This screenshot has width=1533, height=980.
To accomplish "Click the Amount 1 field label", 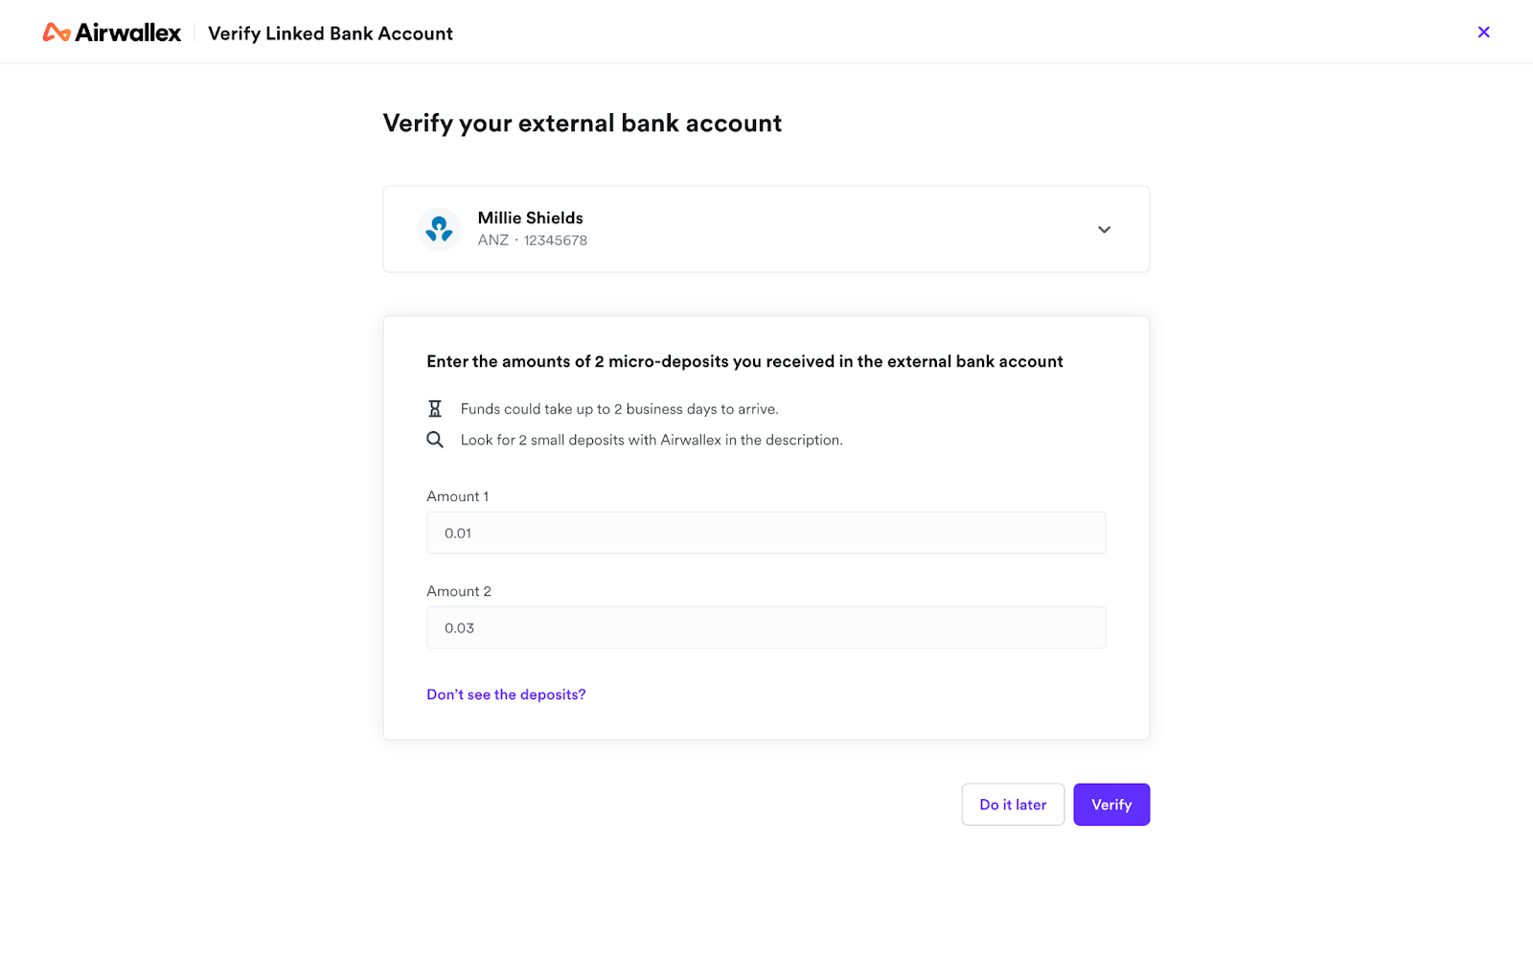I will [x=457, y=496].
